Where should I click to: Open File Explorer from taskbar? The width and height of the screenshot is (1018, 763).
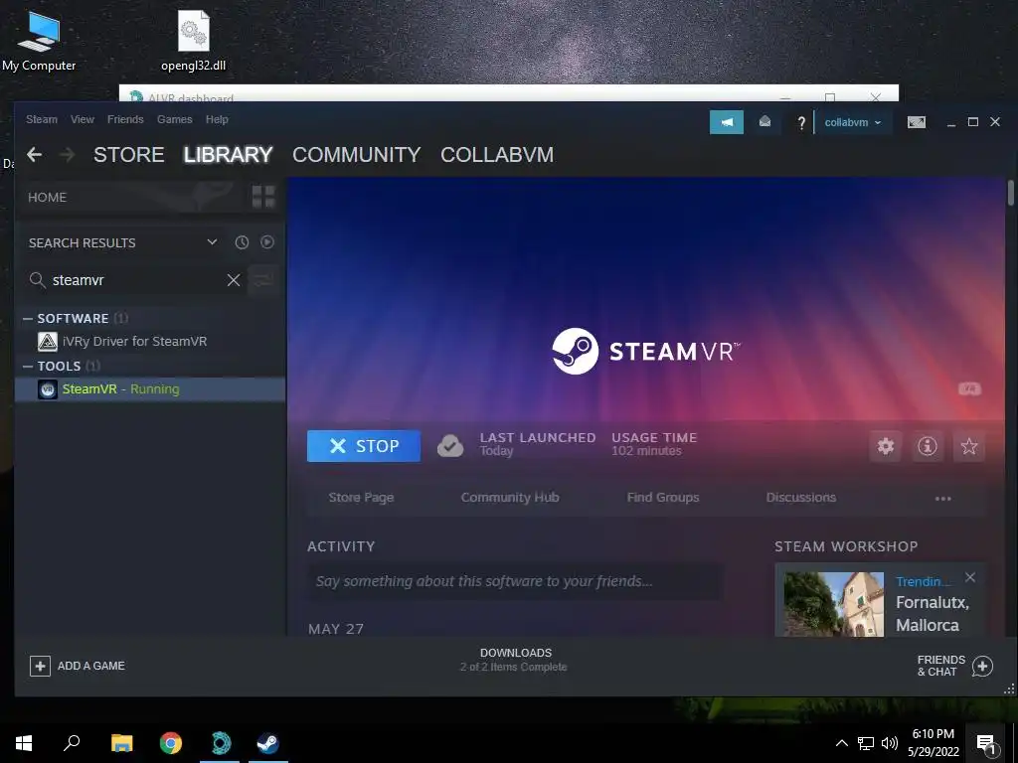click(121, 743)
